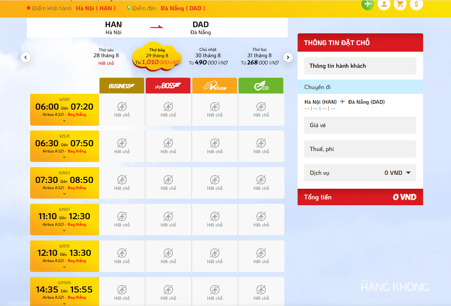This screenshot has width=451, height=306.
Task: Select SkyBoss sold-out cell for flight VJ501
Action: pos(168,110)
